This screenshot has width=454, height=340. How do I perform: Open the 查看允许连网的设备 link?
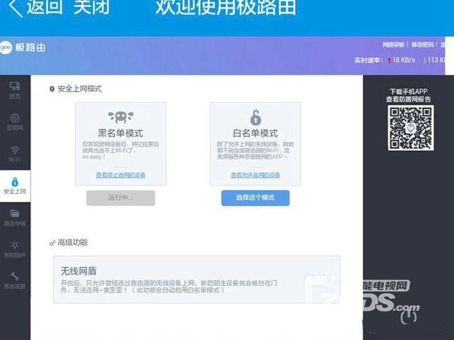tap(255, 175)
